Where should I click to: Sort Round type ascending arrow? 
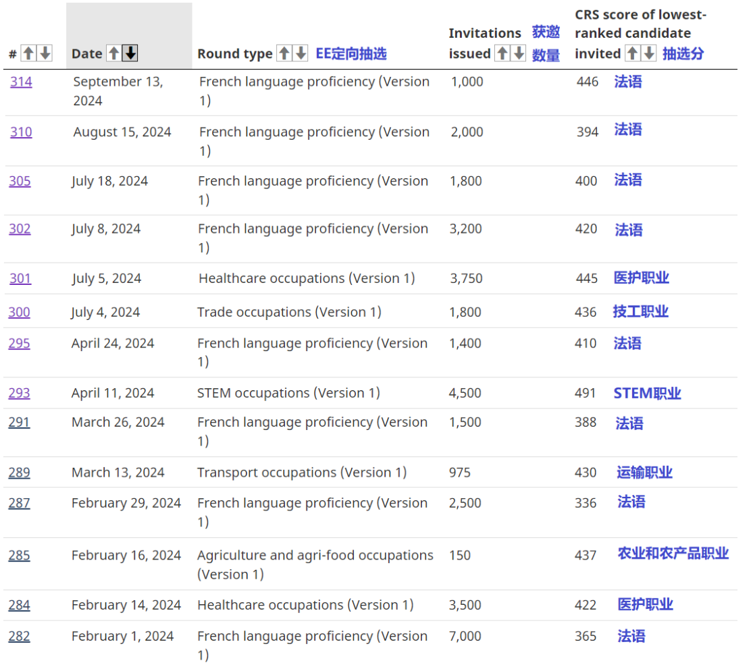[x=284, y=53]
